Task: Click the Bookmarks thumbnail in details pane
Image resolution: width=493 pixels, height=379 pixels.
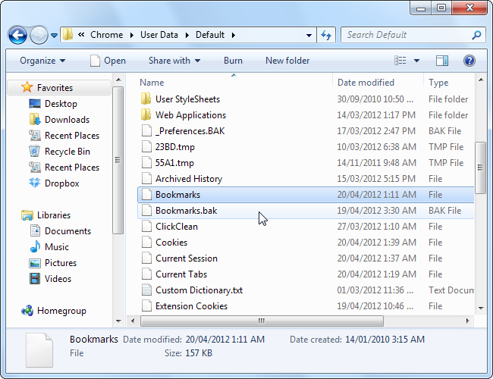Action: (x=39, y=350)
